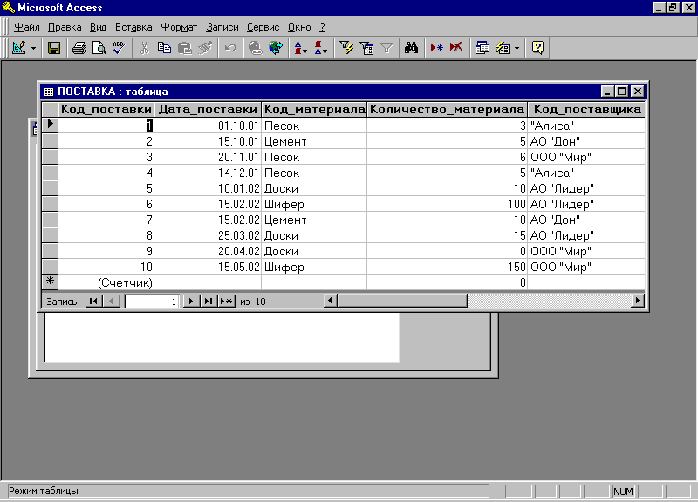698x502 pixels.
Task: Select column header Код_материала
Action: point(314,110)
